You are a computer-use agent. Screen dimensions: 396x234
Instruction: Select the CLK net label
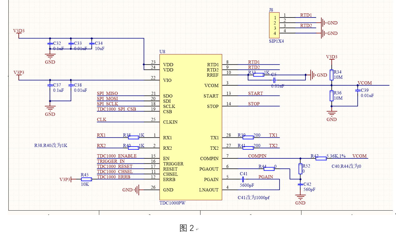coord(101,119)
